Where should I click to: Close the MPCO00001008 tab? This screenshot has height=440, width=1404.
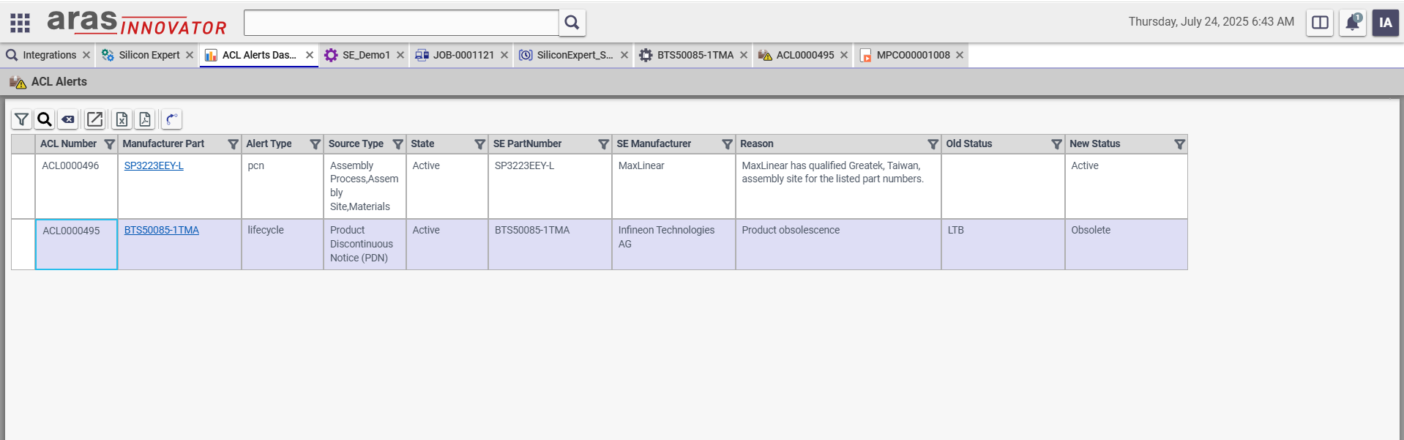coord(960,55)
